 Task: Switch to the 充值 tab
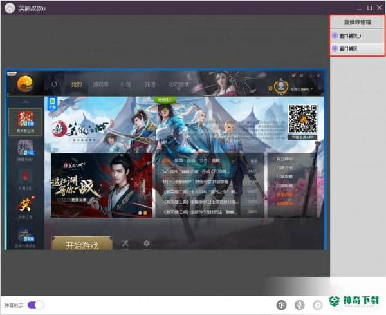coord(150,84)
